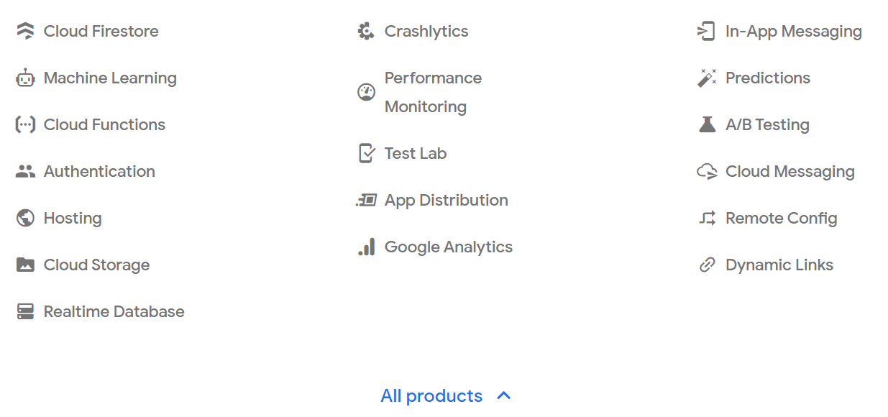Click the Authentication people icon
The height and width of the screenshot is (417, 888).
tap(25, 171)
